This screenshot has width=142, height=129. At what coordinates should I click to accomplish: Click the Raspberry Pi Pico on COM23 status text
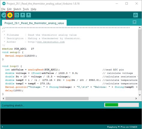(122, 127)
